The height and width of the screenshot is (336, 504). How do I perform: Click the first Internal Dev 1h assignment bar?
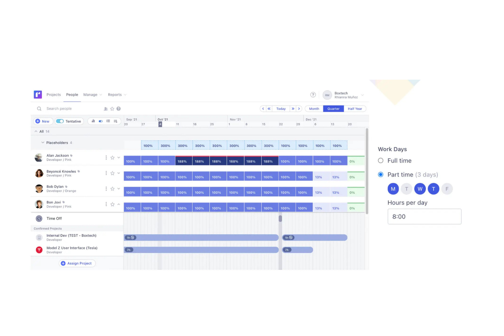(201, 238)
